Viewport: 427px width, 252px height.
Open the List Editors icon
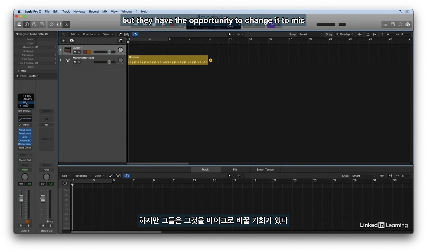coord(385,24)
